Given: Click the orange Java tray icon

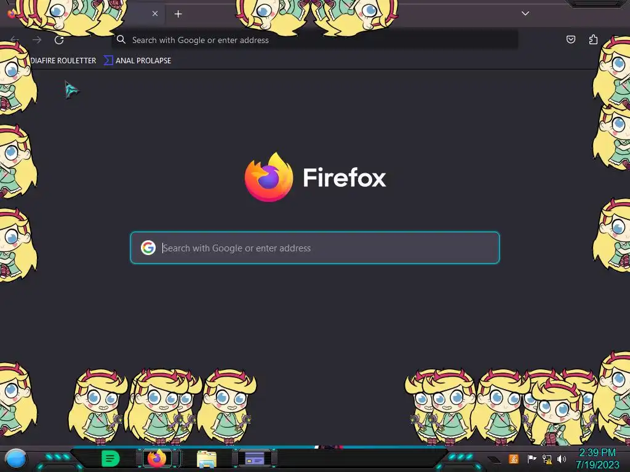Looking at the screenshot, I should click(514, 458).
